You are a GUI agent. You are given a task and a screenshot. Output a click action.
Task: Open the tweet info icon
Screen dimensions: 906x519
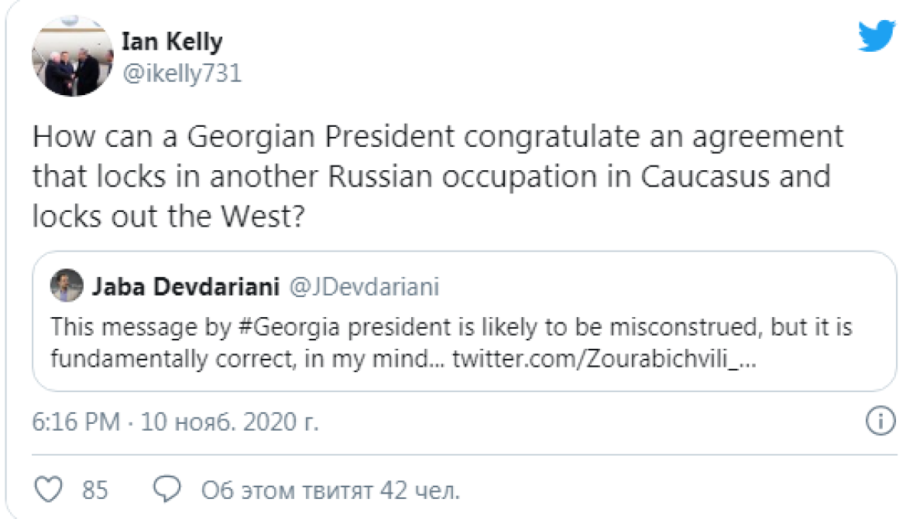point(876,422)
